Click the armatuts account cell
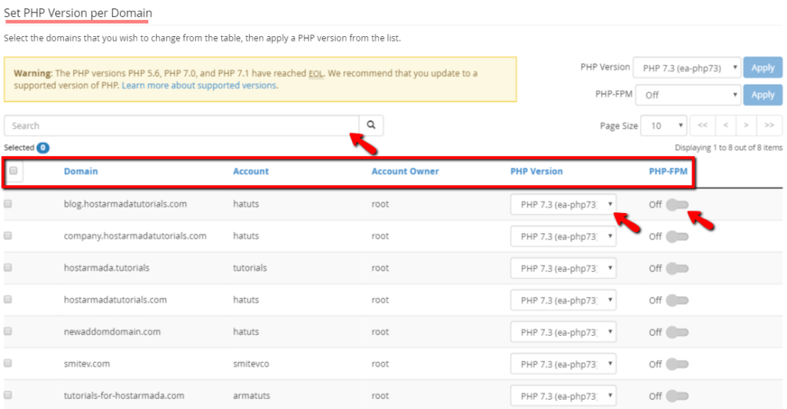The height and width of the screenshot is (409, 787). [251, 395]
